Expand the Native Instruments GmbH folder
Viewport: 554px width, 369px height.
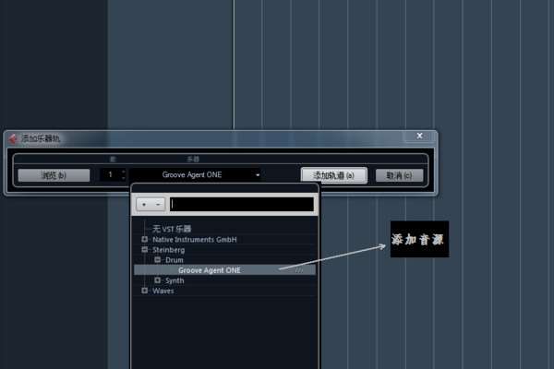pyautogui.click(x=145, y=240)
